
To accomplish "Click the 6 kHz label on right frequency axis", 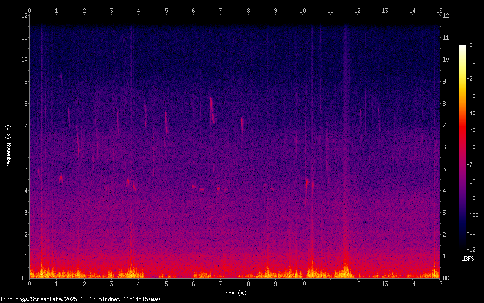I will (446, 147).
